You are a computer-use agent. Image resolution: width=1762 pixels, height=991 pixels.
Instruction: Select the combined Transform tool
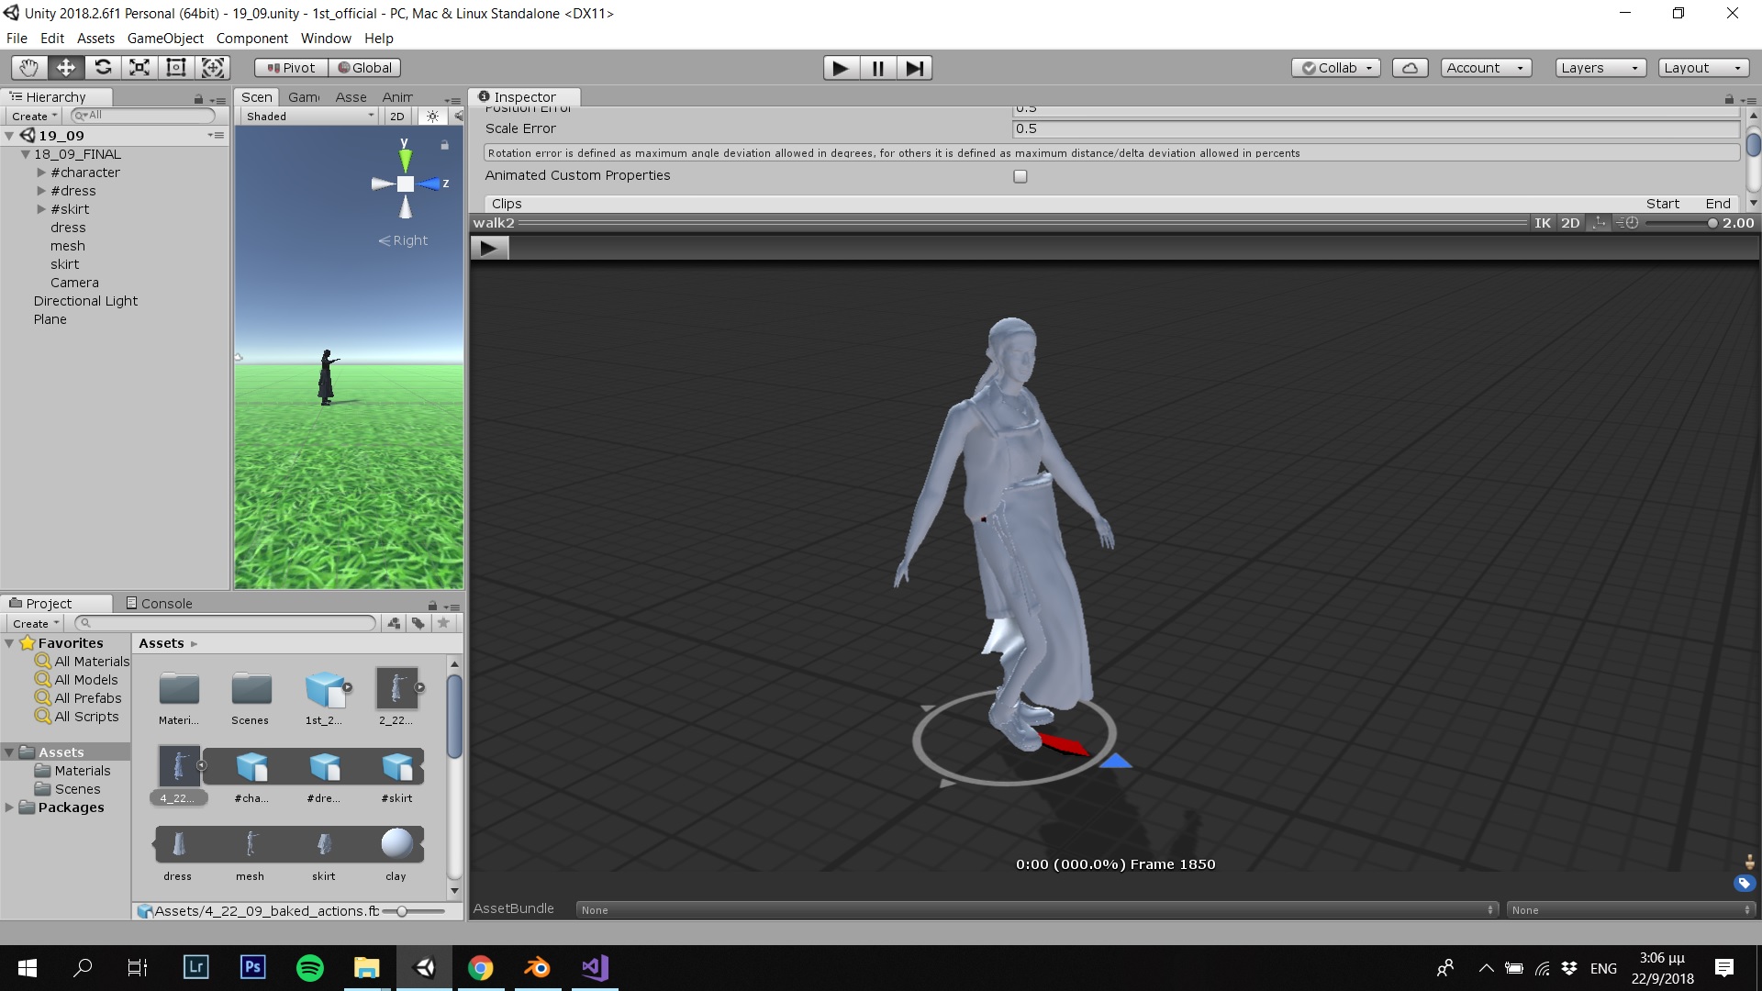[x=213, y=67]
